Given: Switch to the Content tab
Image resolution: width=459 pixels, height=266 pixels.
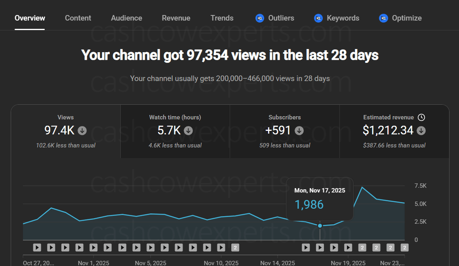Looking at the screenshot, I should pos(78,18).
